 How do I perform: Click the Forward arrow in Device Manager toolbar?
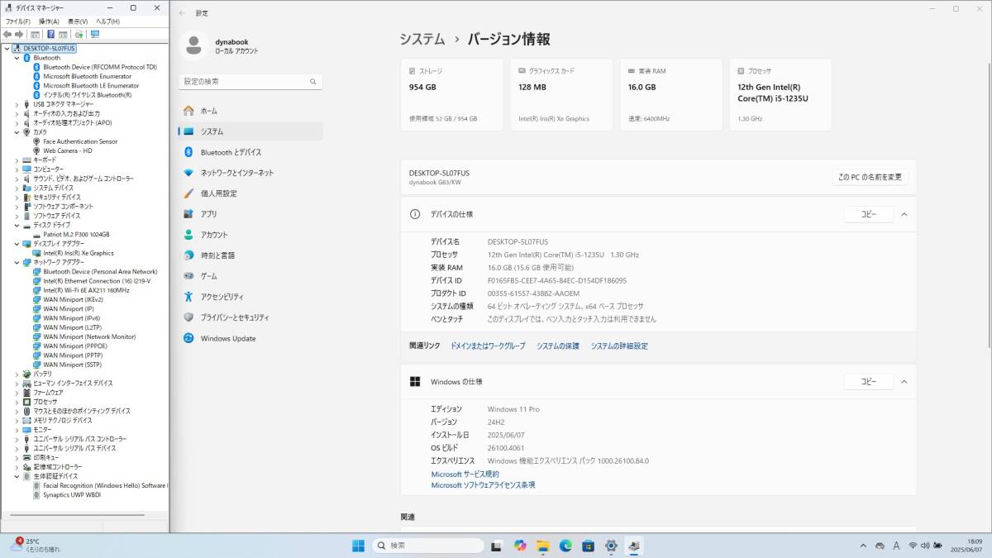[18, 35]
